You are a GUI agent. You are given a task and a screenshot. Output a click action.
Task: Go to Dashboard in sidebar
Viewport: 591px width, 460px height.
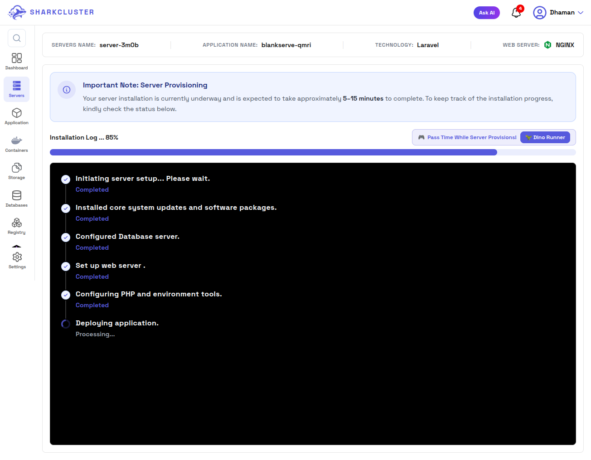[x=17, y=62]
